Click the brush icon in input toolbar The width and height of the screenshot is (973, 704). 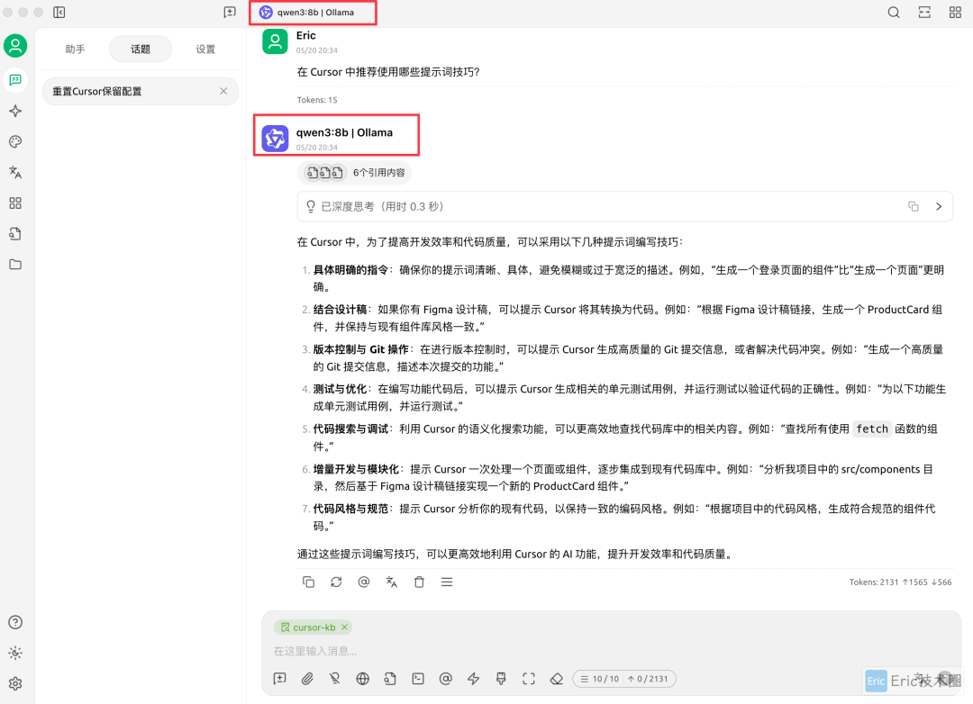[501, 679]
